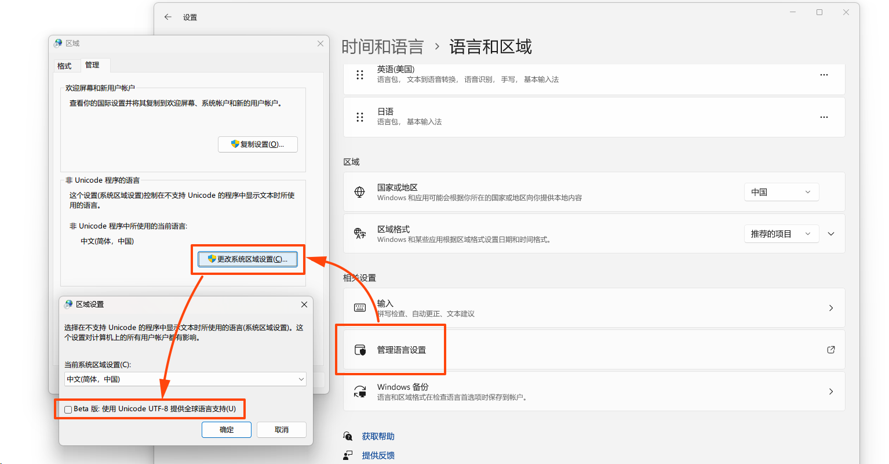Expand the 区域格式 section chevron
This screenshot has width=889, height=464.
pos(831,234)
